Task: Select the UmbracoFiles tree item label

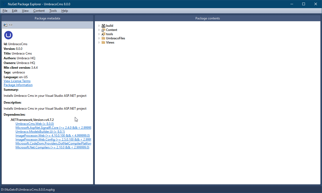Action: (x=116, y=38)
